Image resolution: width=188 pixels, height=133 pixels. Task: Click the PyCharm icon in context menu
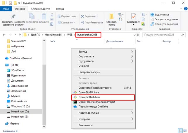pyautogui.click(x=75, y=102)
